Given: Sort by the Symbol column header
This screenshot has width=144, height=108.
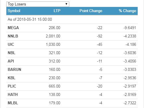Looking at the screenshot, I should point(14,11).
